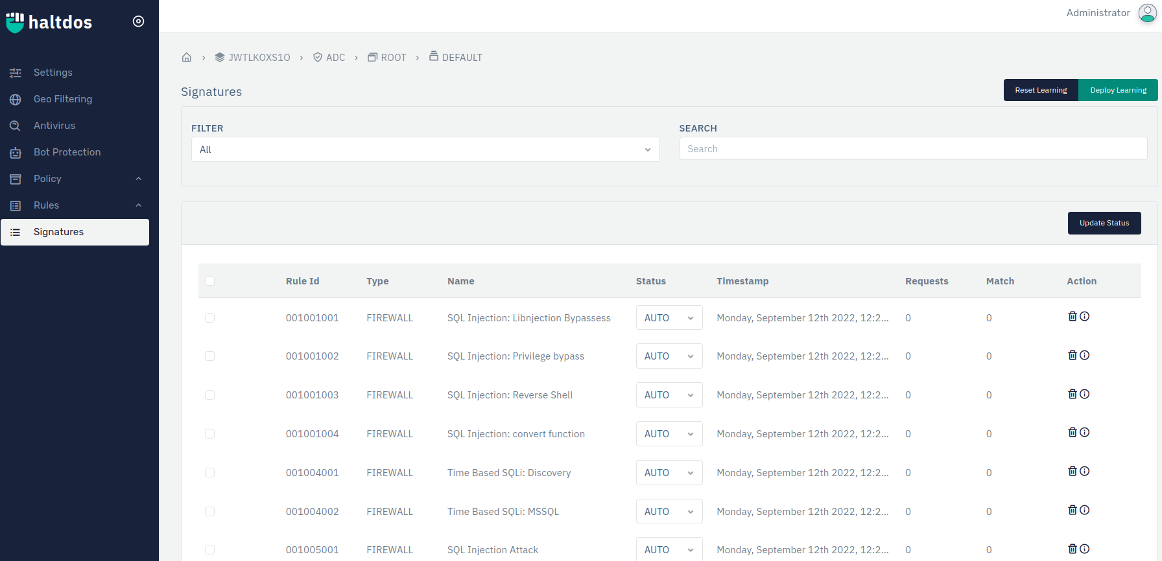
Task: Click the Policy menu item
Action: coord(47,179)
